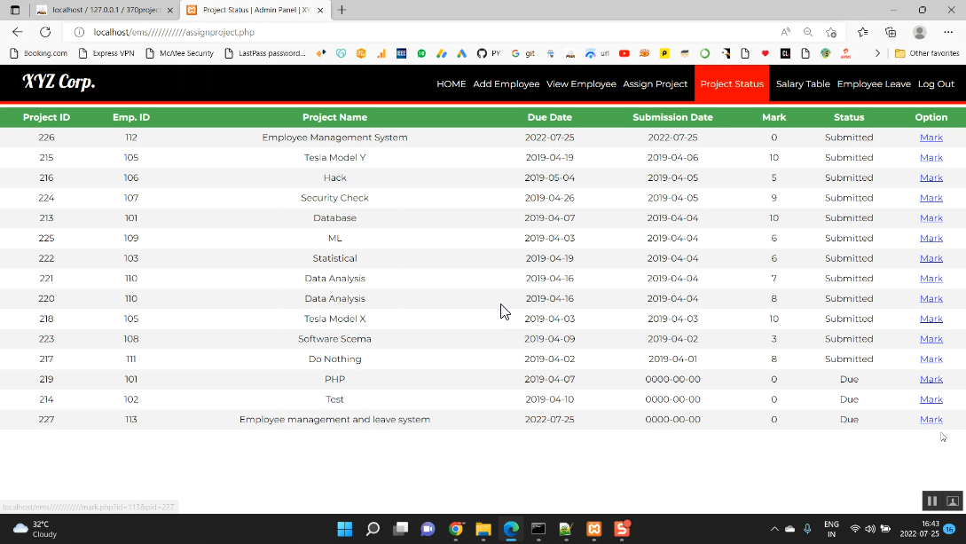Open the XAMPP icon in the taskbar

594,529
